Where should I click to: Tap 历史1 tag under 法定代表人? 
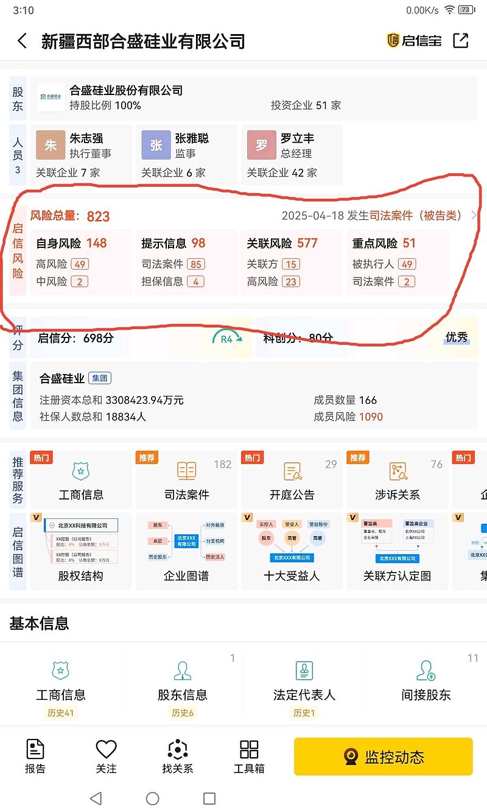click(x=304, y=713)
